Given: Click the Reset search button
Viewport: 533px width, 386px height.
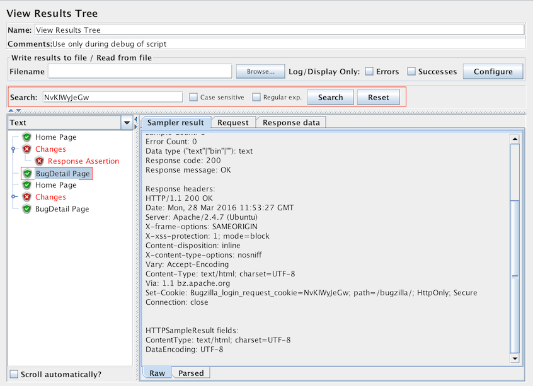Looking at the screenshot, I should [378, 98].
